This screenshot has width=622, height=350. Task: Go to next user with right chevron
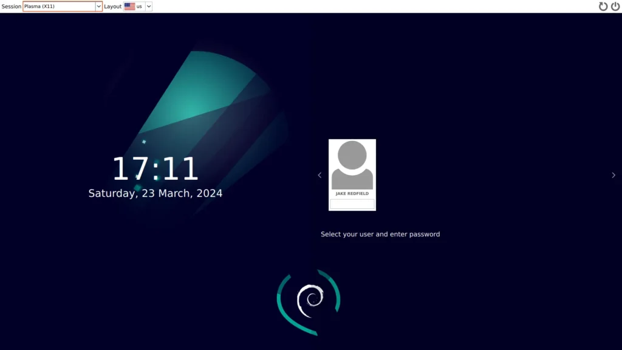tap(613, 175)
